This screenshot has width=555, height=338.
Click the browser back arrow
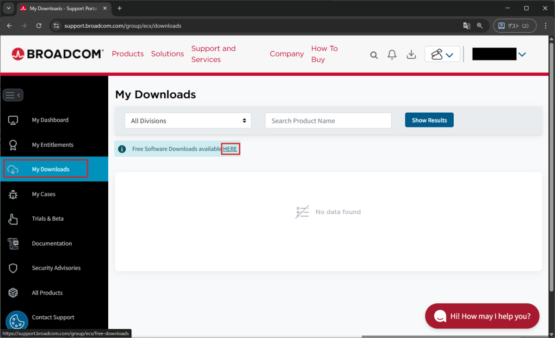[9, 26]
